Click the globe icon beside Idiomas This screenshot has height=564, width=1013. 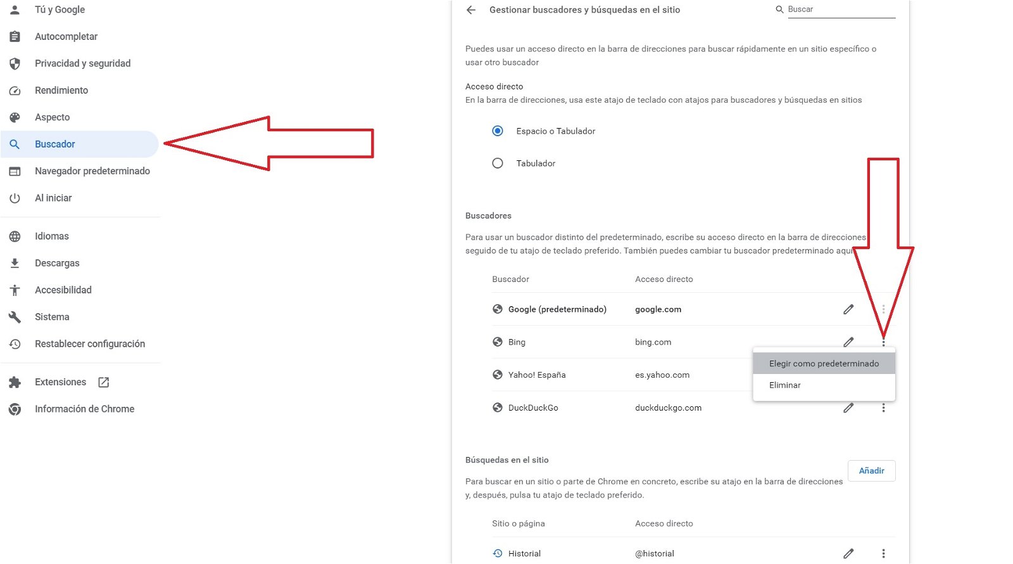15,236
